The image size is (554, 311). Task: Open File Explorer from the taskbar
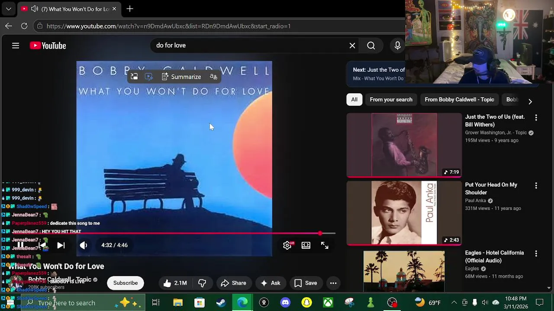click(178, 303)
